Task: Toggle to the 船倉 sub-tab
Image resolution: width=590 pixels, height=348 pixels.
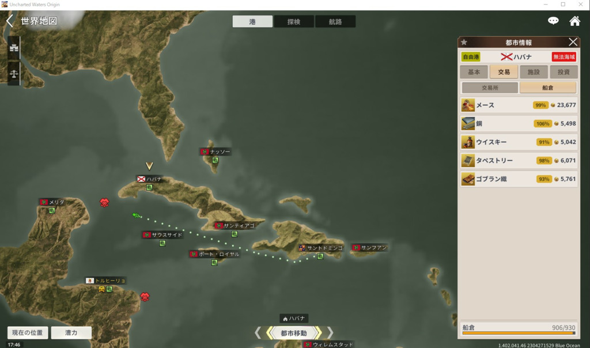Action: [x=548, y=88]
